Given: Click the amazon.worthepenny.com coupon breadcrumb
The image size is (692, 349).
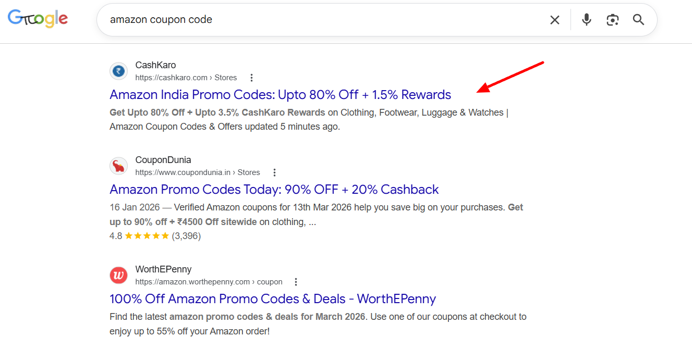Looking at the screenshot, I should click(209, 281).
